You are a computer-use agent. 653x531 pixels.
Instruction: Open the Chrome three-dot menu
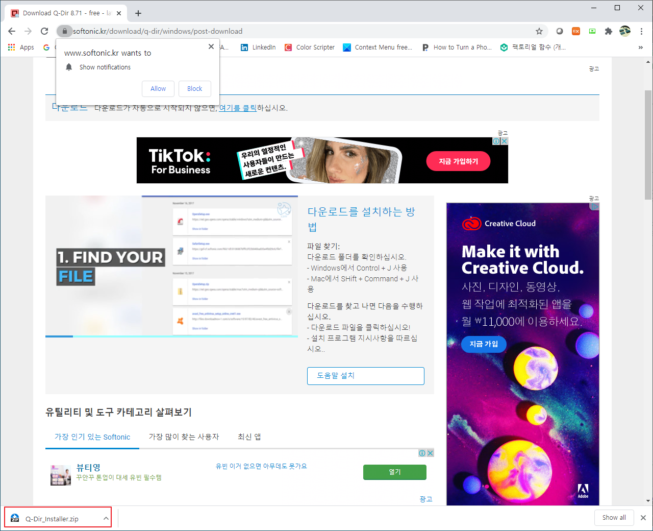click(x=641, y=31)
